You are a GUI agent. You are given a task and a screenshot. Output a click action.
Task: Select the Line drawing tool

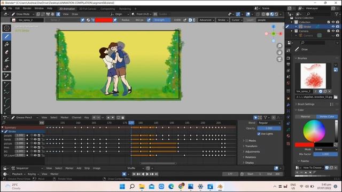6,84
